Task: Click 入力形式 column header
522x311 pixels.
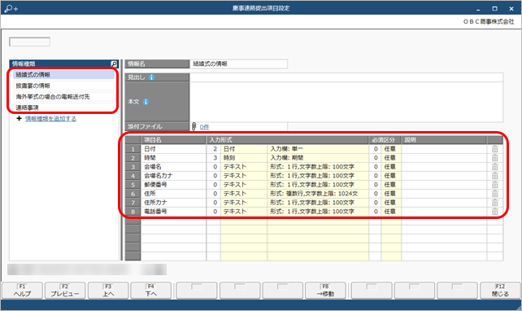Action: pyautogui.click(x=287, y=140)
